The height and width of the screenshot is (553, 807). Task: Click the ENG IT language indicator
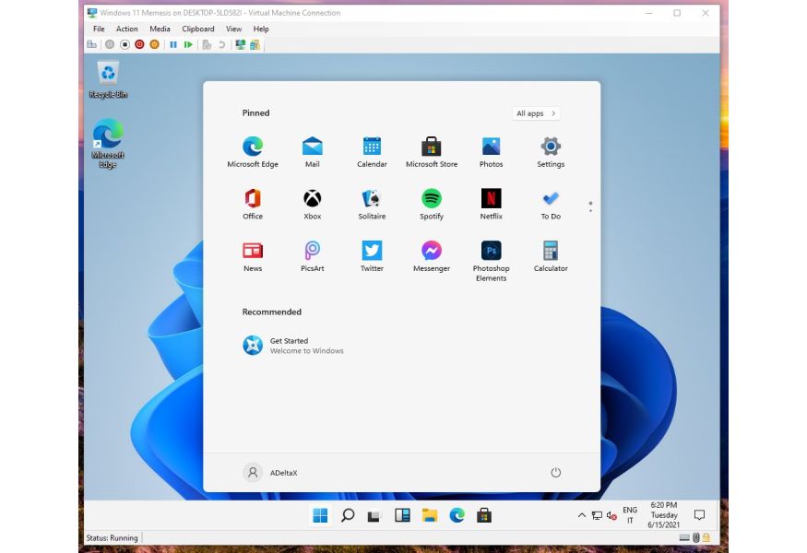(630, 515)
